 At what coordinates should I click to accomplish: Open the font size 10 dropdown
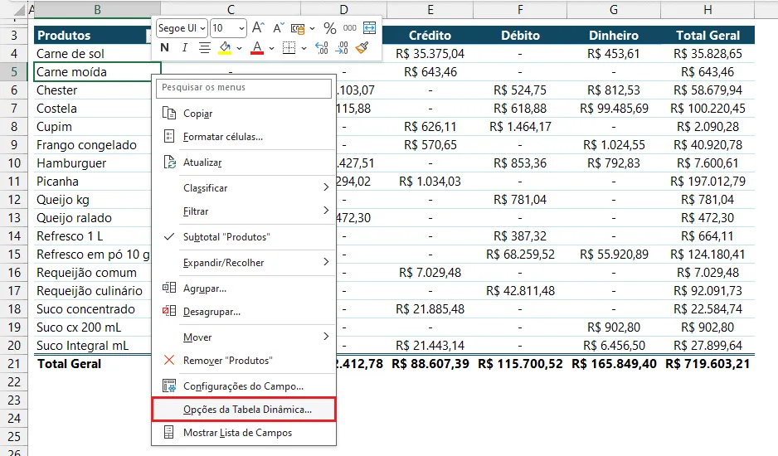coord(228,28)
